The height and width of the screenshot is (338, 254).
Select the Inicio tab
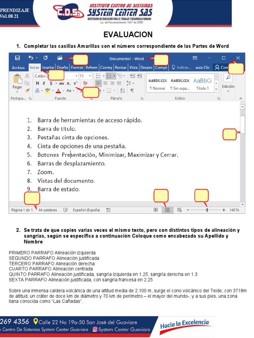(34, 67)
